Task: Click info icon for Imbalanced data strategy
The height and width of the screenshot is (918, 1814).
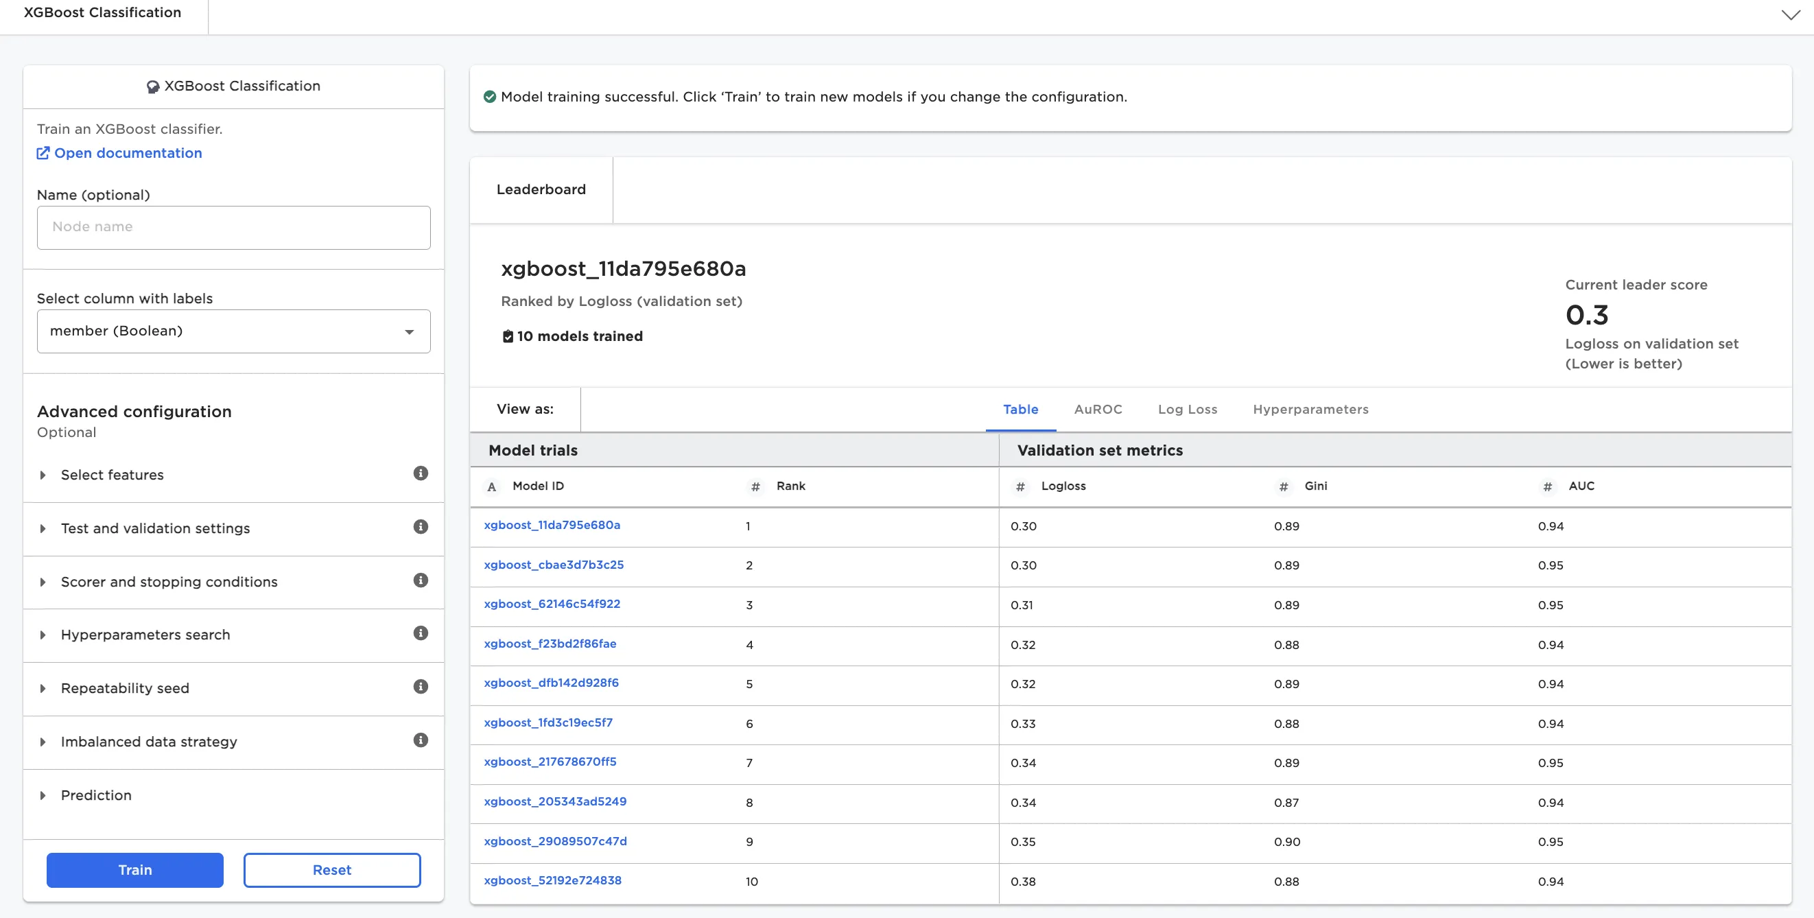Action: 421,740
